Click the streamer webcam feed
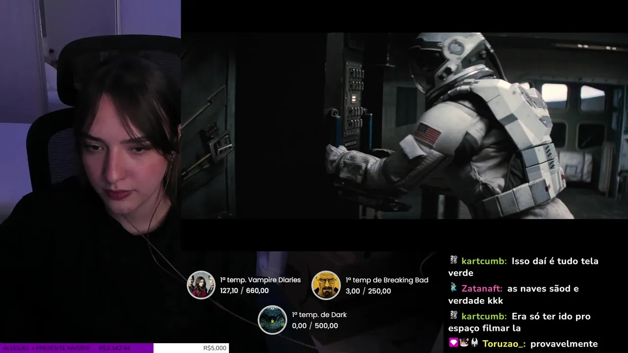 tap(90, 172)
